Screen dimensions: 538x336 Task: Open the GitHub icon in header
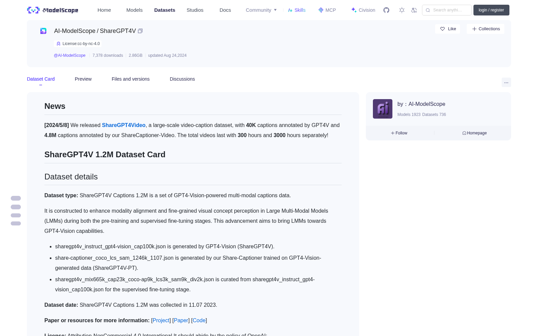click(386, 10)
